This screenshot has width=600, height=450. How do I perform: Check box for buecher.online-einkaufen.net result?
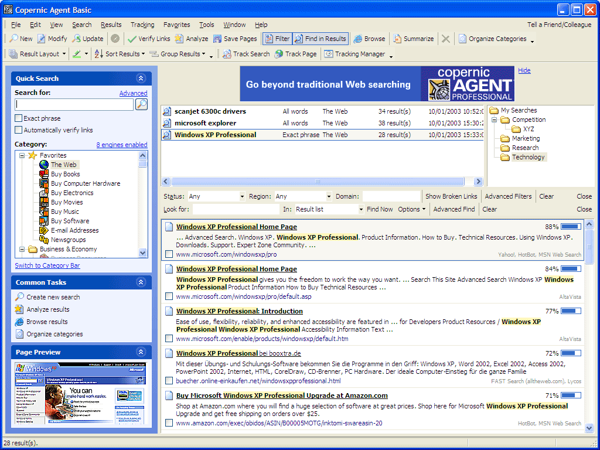[169, 381]
